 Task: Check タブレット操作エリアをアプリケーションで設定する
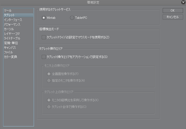pos(44,57)
